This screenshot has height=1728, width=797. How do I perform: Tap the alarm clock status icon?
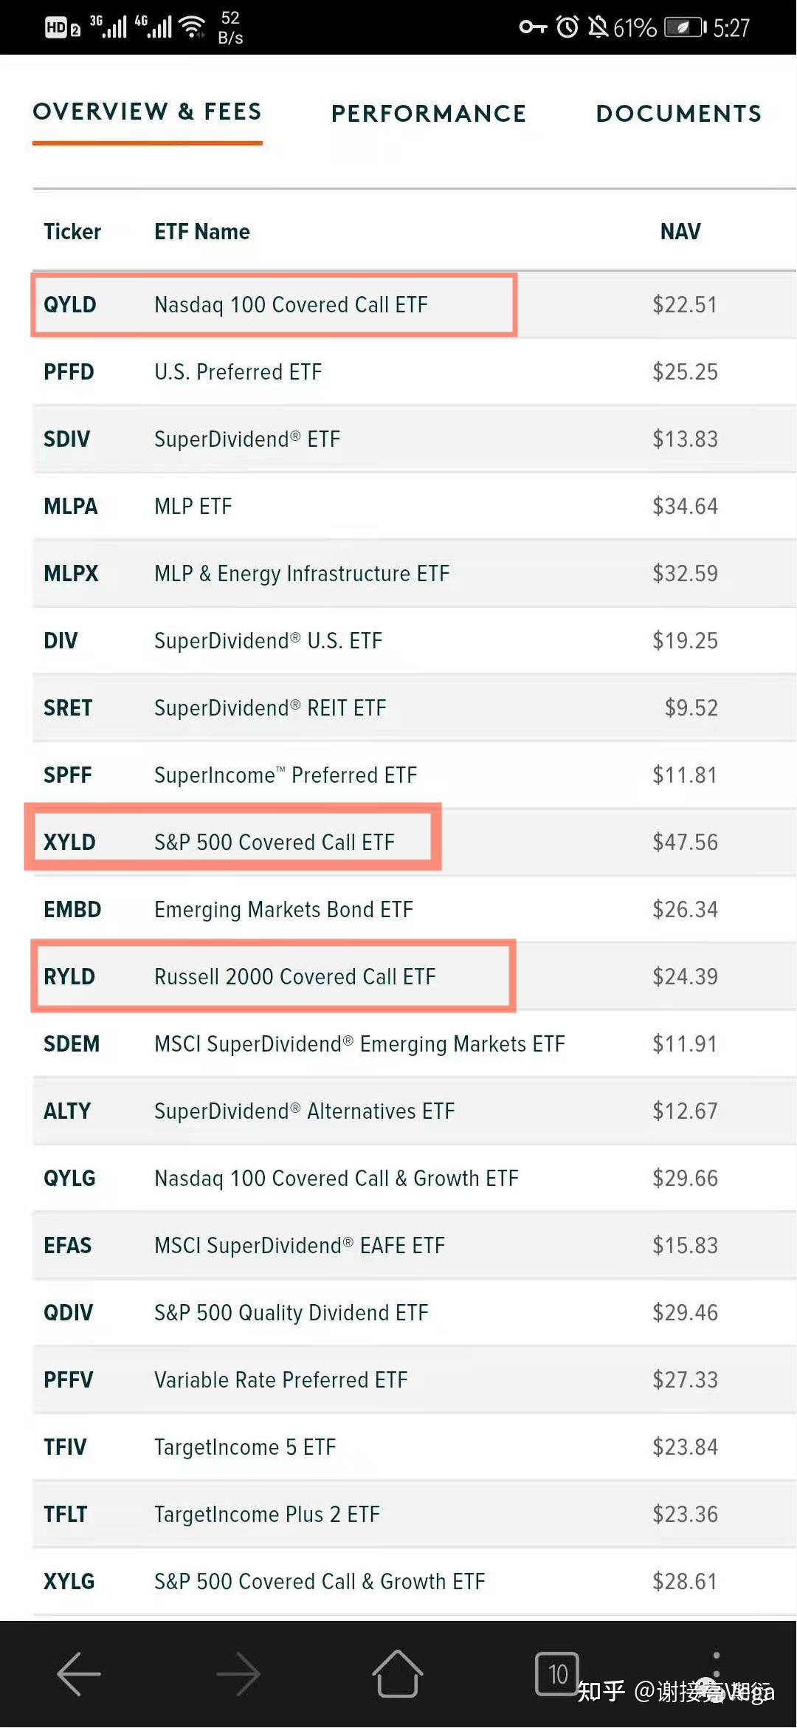point(567,27)
